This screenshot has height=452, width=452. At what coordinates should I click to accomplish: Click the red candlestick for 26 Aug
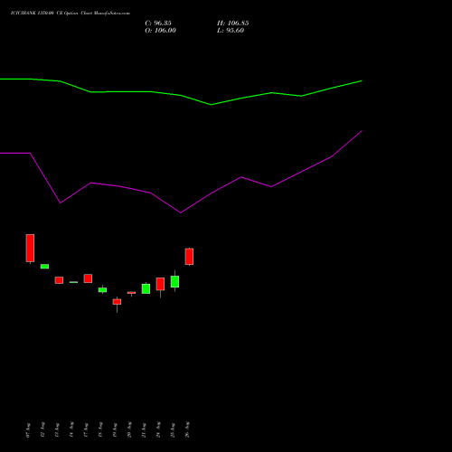[189, 257]
